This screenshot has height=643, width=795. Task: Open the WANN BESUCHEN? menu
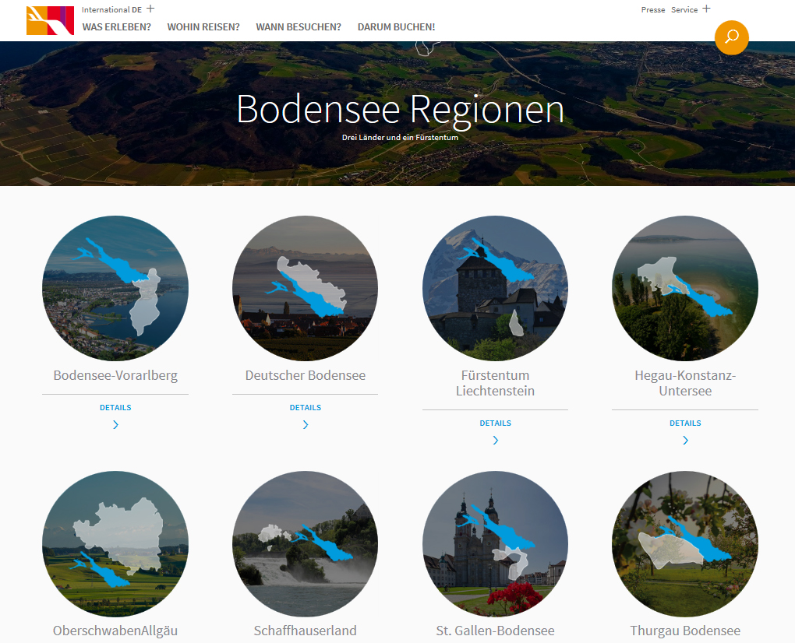pos(299,27)
